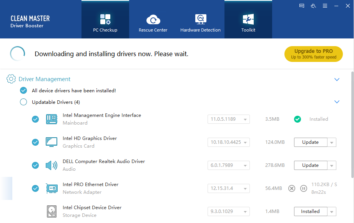Select all Updatable Drivers checkbox
Image resolution: width=354 pixels, height=223 pixels.
click(x=23, y=102)
